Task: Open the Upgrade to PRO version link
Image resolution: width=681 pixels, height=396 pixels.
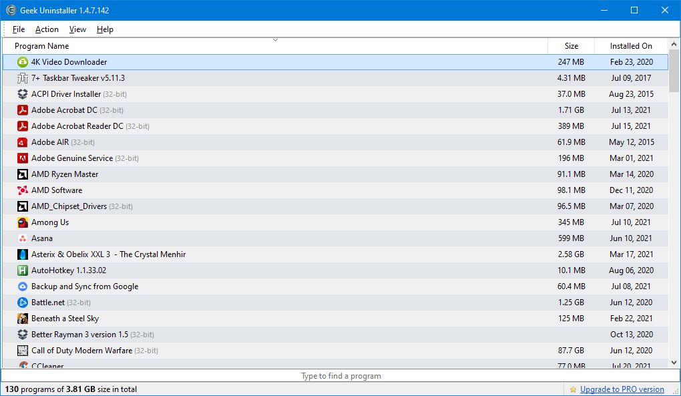Action: [622, 389]
